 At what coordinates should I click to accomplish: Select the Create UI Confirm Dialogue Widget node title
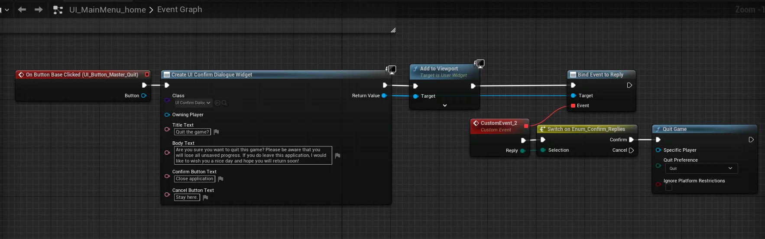(x=212, y=75)
